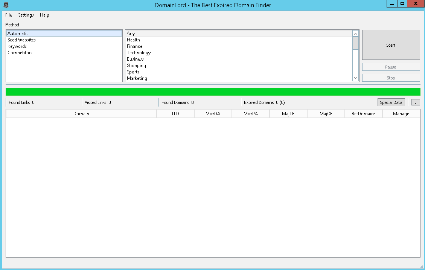Sort by the MajTF column header
The height and width of the screenshot is (270, 425).
[288, 114]
